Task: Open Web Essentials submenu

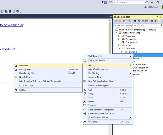Action: [107, 56]
